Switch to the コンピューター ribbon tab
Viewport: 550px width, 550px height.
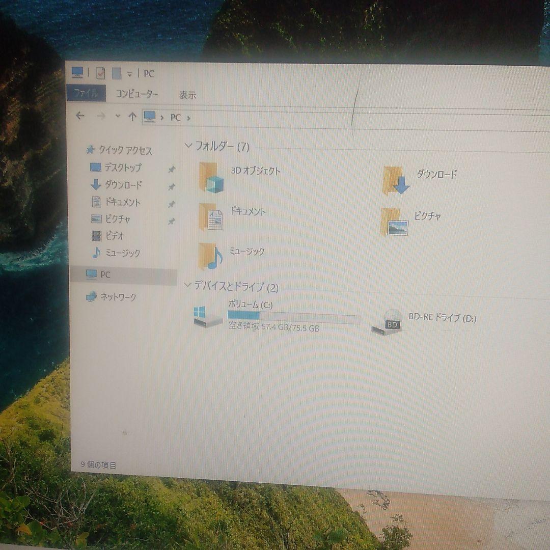click(x=136, y=94)
